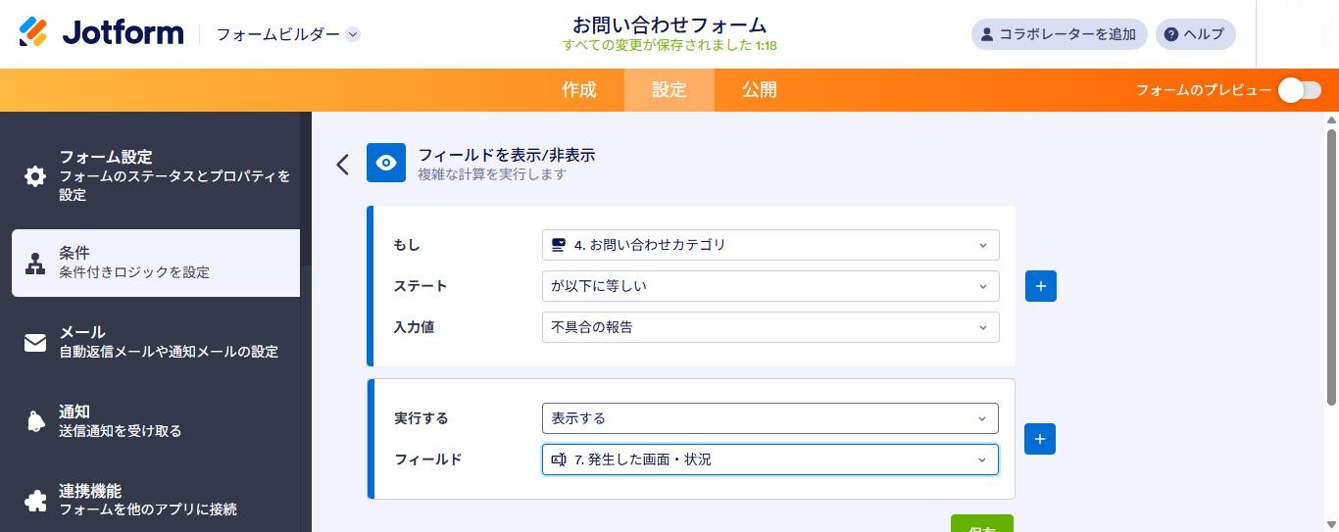Open the もし field dropdown
This screenshot has width=1339, height=532.
pyautogui.click(x=770, y=245)
